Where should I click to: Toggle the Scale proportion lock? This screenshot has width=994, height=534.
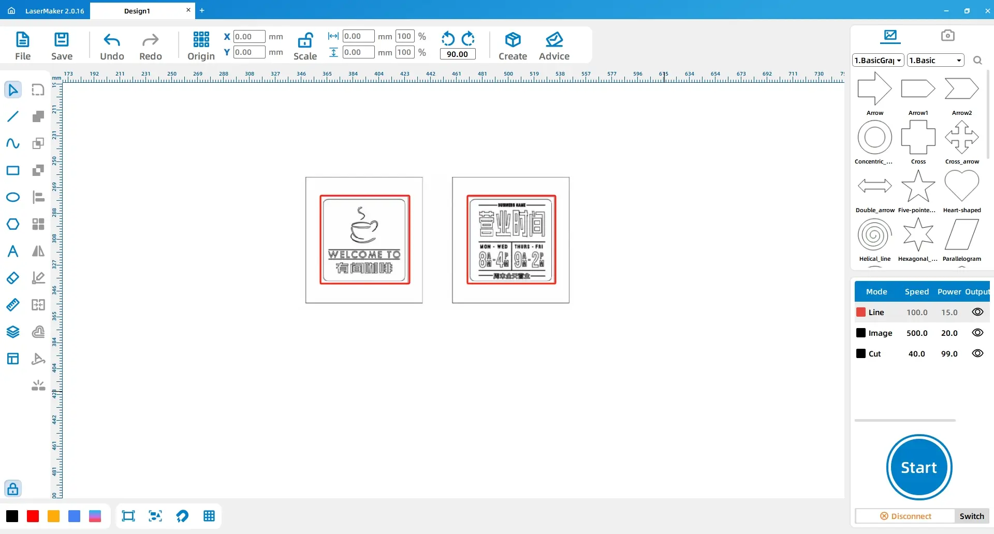pos(305,47)
